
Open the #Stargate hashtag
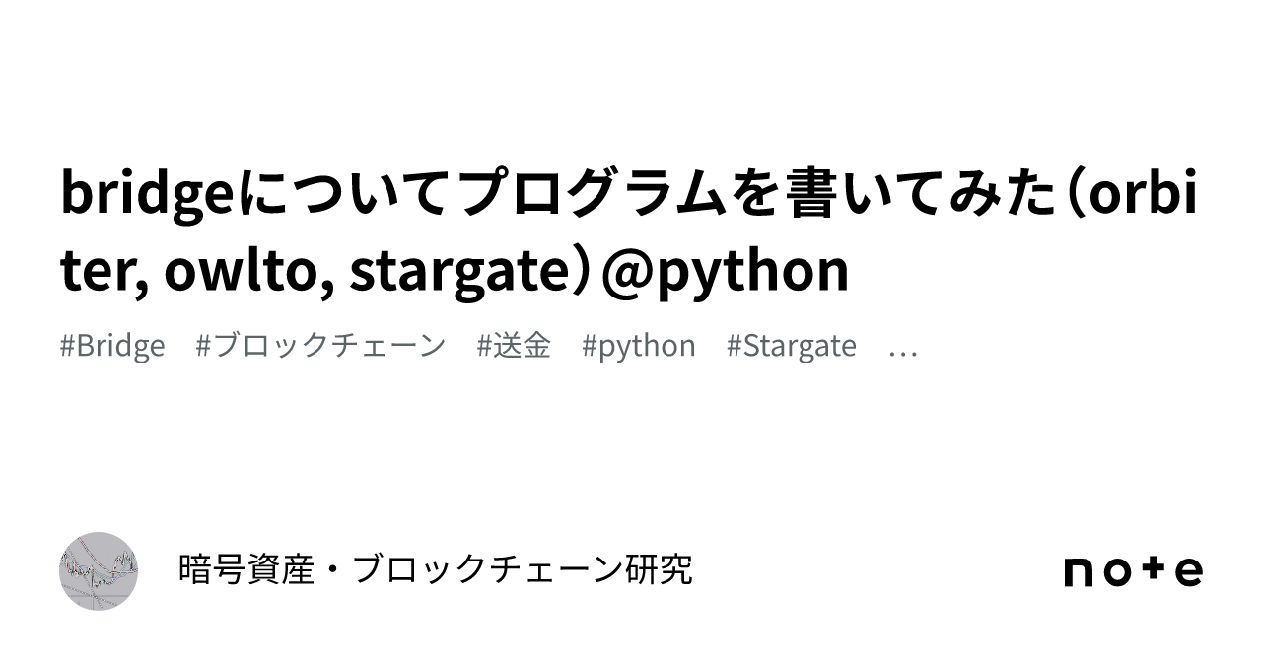[x=792, y=346]
